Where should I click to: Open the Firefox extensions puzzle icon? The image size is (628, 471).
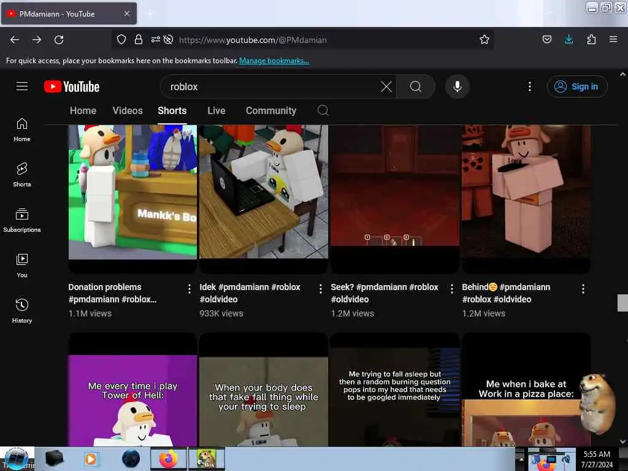[591, 39]
